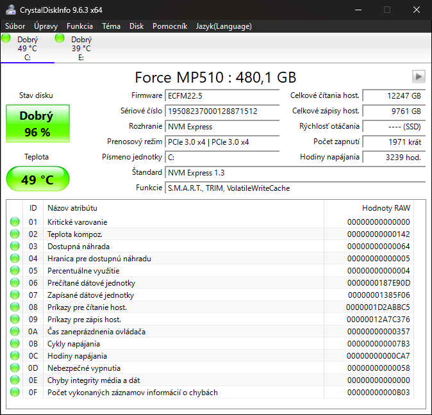Click status orb of Kritické varovanie row

pyautogui.click(x=15, y=222)
